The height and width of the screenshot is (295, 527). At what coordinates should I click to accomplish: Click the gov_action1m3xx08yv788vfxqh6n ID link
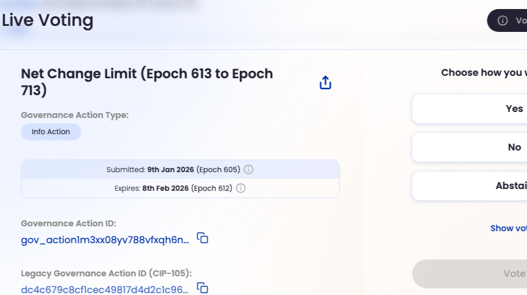pyautogui.click(x=105, y=240)
